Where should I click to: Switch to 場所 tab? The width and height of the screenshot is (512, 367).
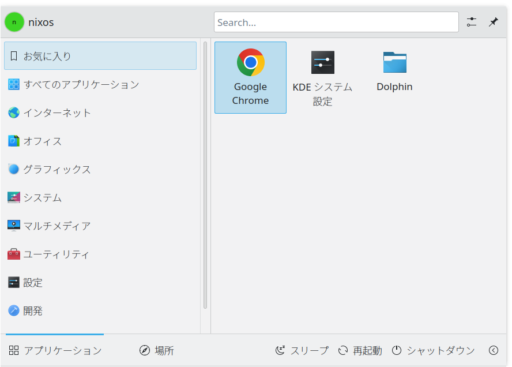pyautogui.click(x=156, y=350)
